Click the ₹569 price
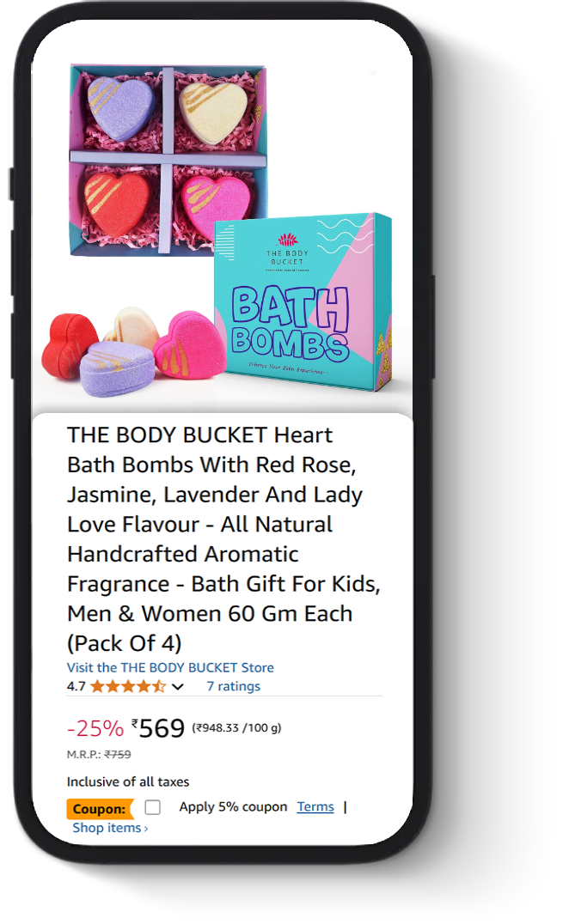Viewport: 569px width, 924px height. click(x=158, y=728)
